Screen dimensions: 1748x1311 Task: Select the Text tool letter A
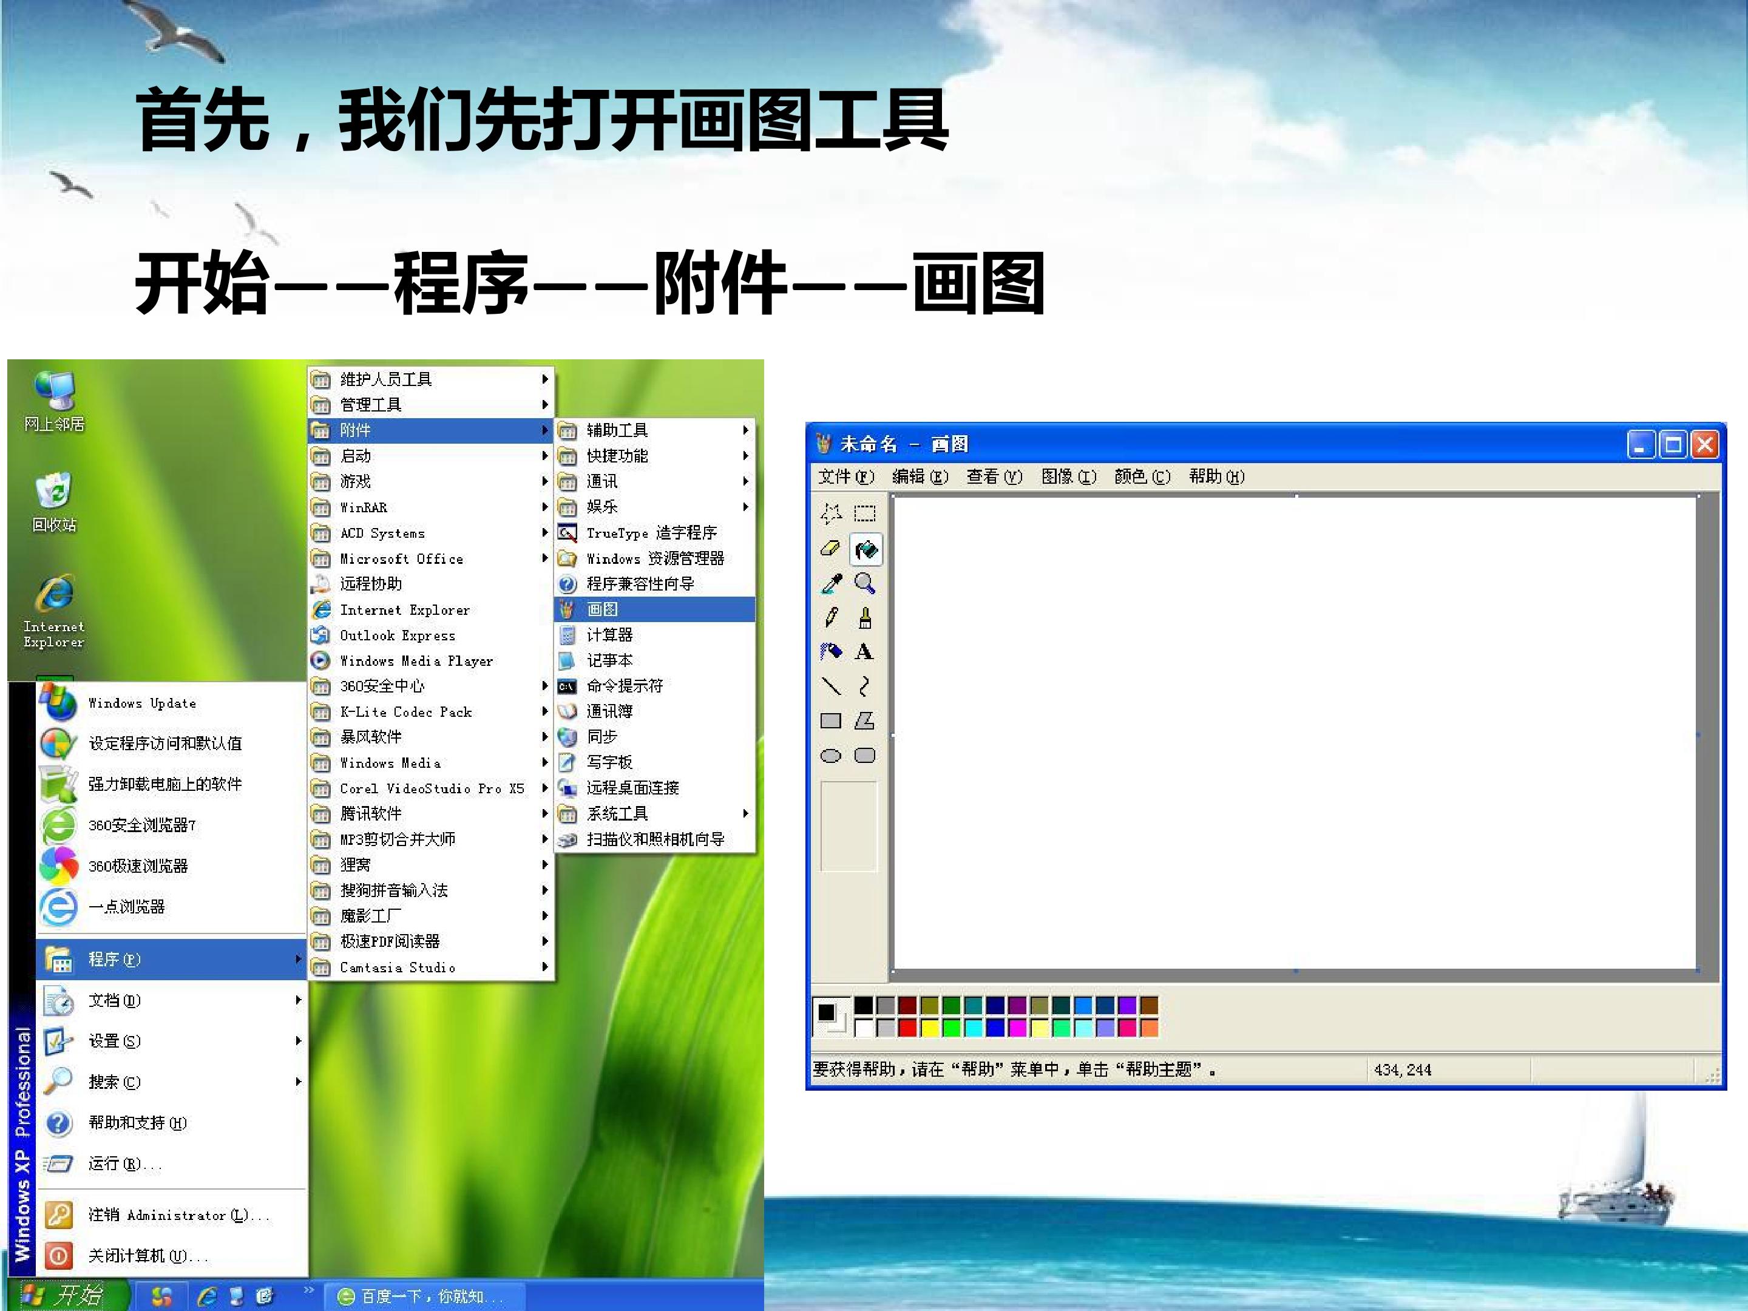[866, 652]
